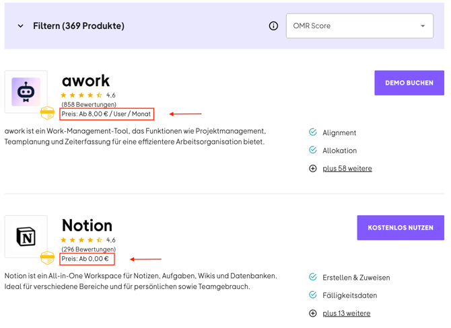Expand the 'Filtern (369 Produkte)' section header
Screen dimensions: 451x328
click(79, 26)
